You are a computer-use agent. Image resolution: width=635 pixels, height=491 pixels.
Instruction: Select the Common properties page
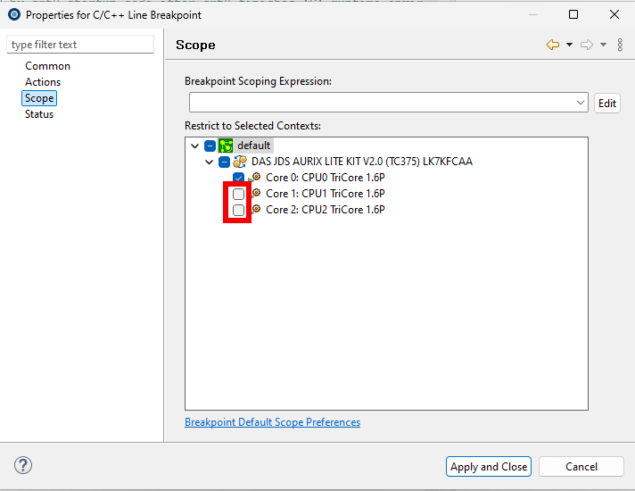pos(47,66)
